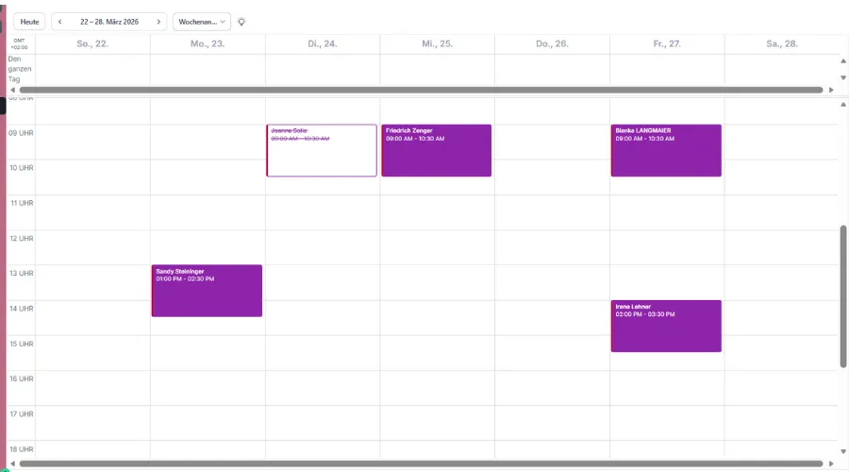Open Friedrich Zenger appointment
This screenshot has width=849, height=472.
(437, 150)
